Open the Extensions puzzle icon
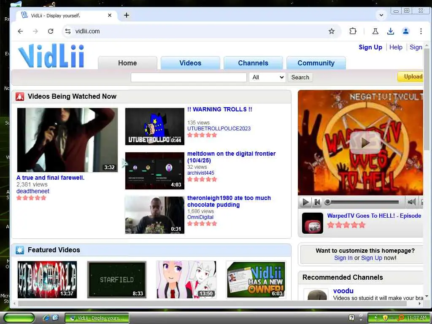The width and height of the screenshot is (432, 324). 353,31
